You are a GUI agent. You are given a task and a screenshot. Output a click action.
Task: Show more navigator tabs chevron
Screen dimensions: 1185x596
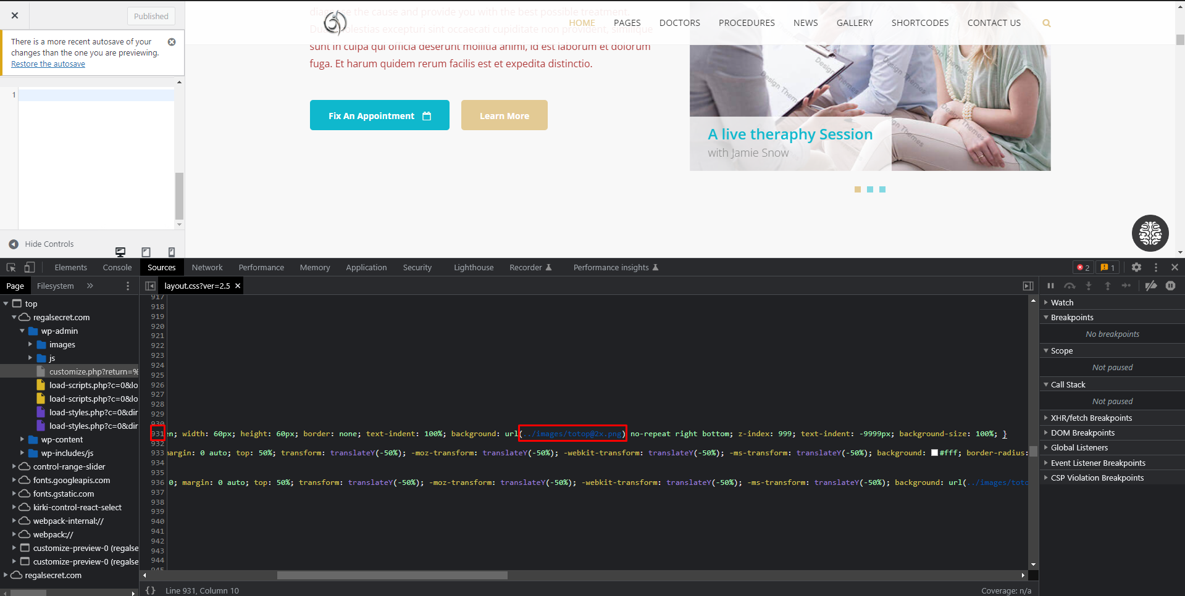(x=90, y=286)
